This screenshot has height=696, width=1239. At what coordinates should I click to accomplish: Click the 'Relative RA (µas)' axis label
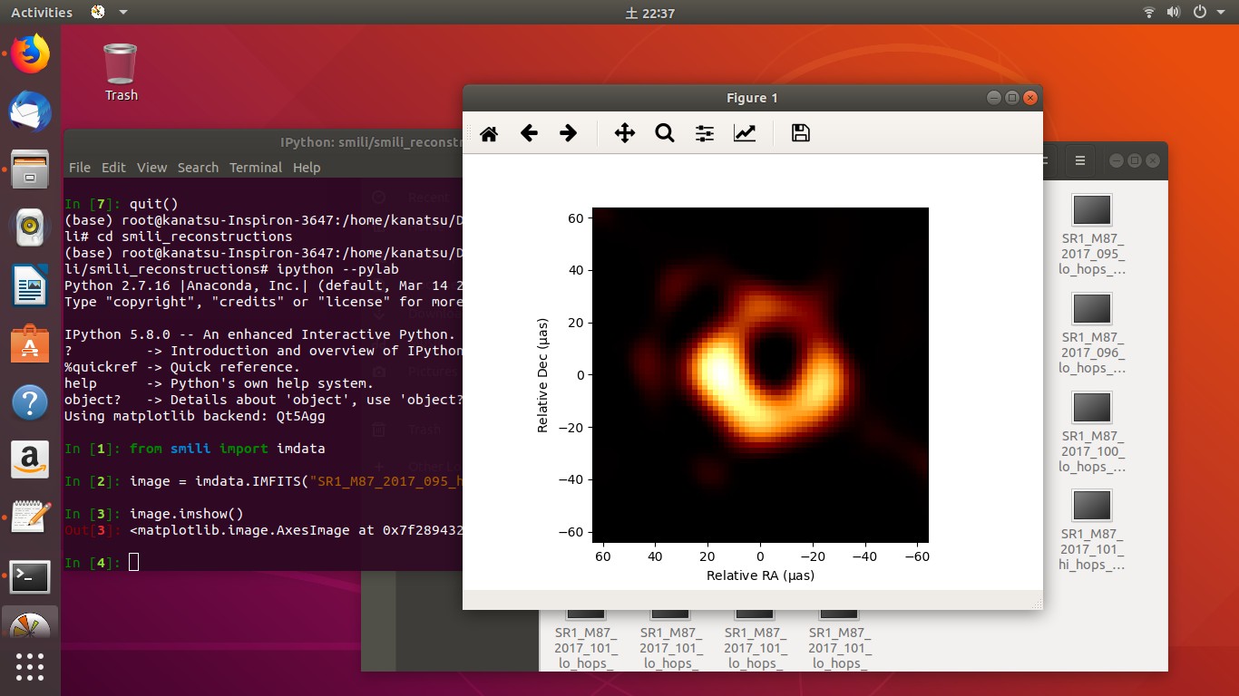[760, 575]
